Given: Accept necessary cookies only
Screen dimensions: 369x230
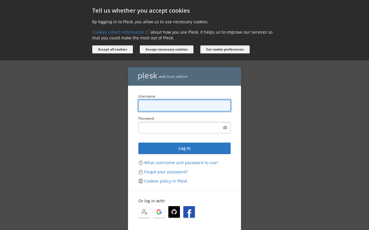Looking at the screenshot, I should click(x=167, y=49).
